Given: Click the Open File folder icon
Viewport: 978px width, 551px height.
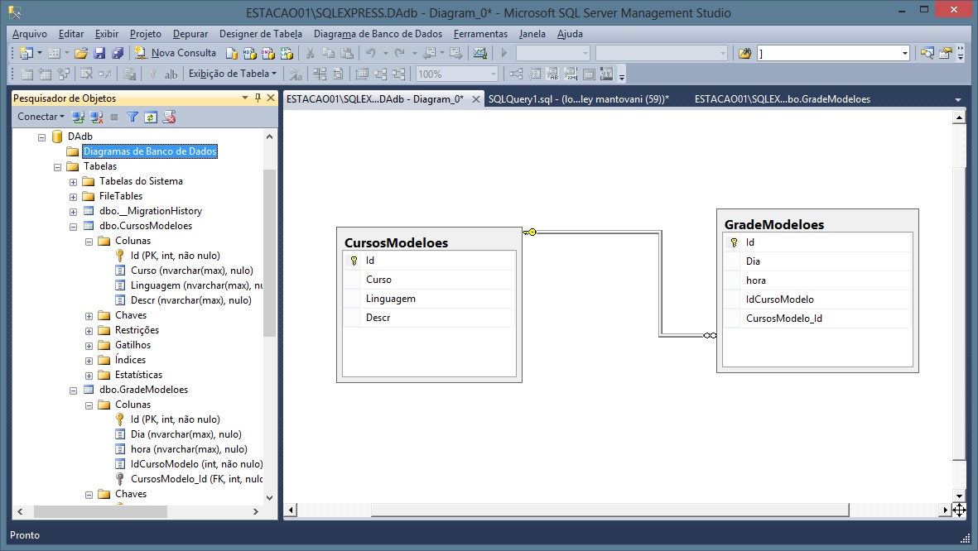Looking at the screenshot, I should pyautogui.click(x=81, y=53).
